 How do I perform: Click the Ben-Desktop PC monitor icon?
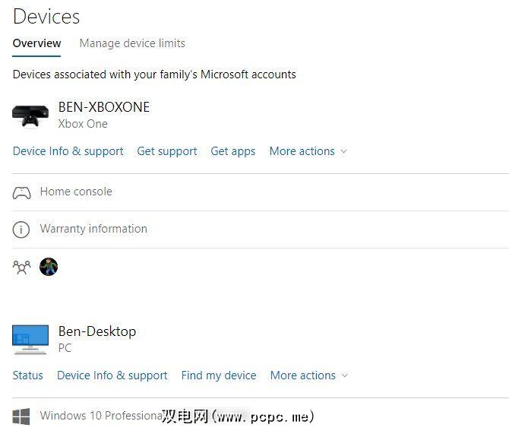click(x=30, y=339)
